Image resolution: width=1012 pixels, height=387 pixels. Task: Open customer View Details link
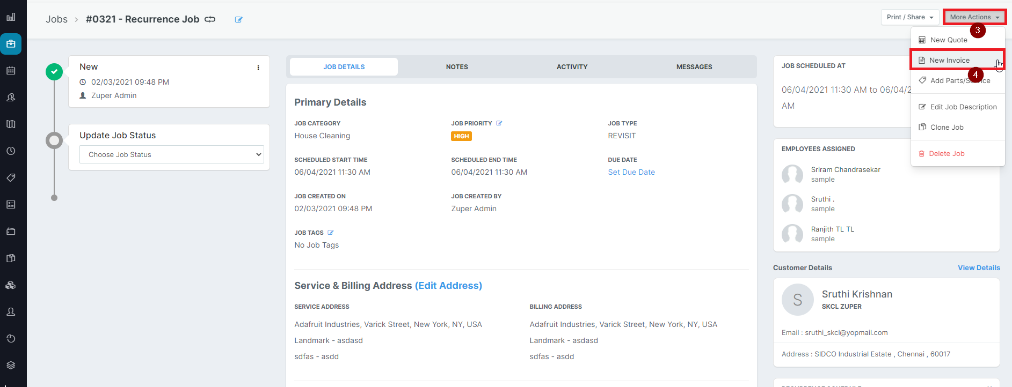pos(979,268)
